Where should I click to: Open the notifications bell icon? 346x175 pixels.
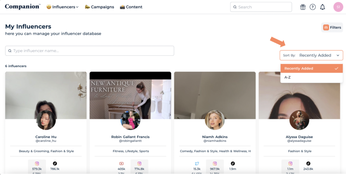(322, 7)
